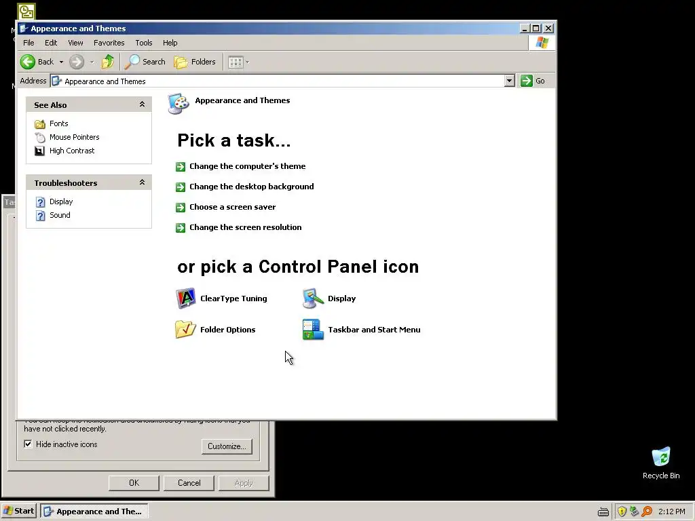Viewport: 695px width, 521px height.
Task: Open the ClearType Tuning control panel icon
Action: tap(185, 298)
